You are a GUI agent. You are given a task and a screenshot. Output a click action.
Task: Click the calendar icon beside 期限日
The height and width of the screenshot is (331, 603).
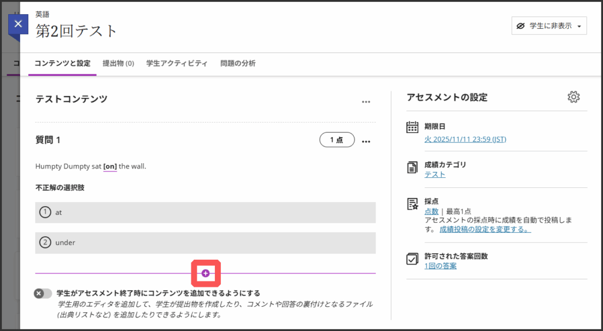pyautogui.click(x=413, y=127)
